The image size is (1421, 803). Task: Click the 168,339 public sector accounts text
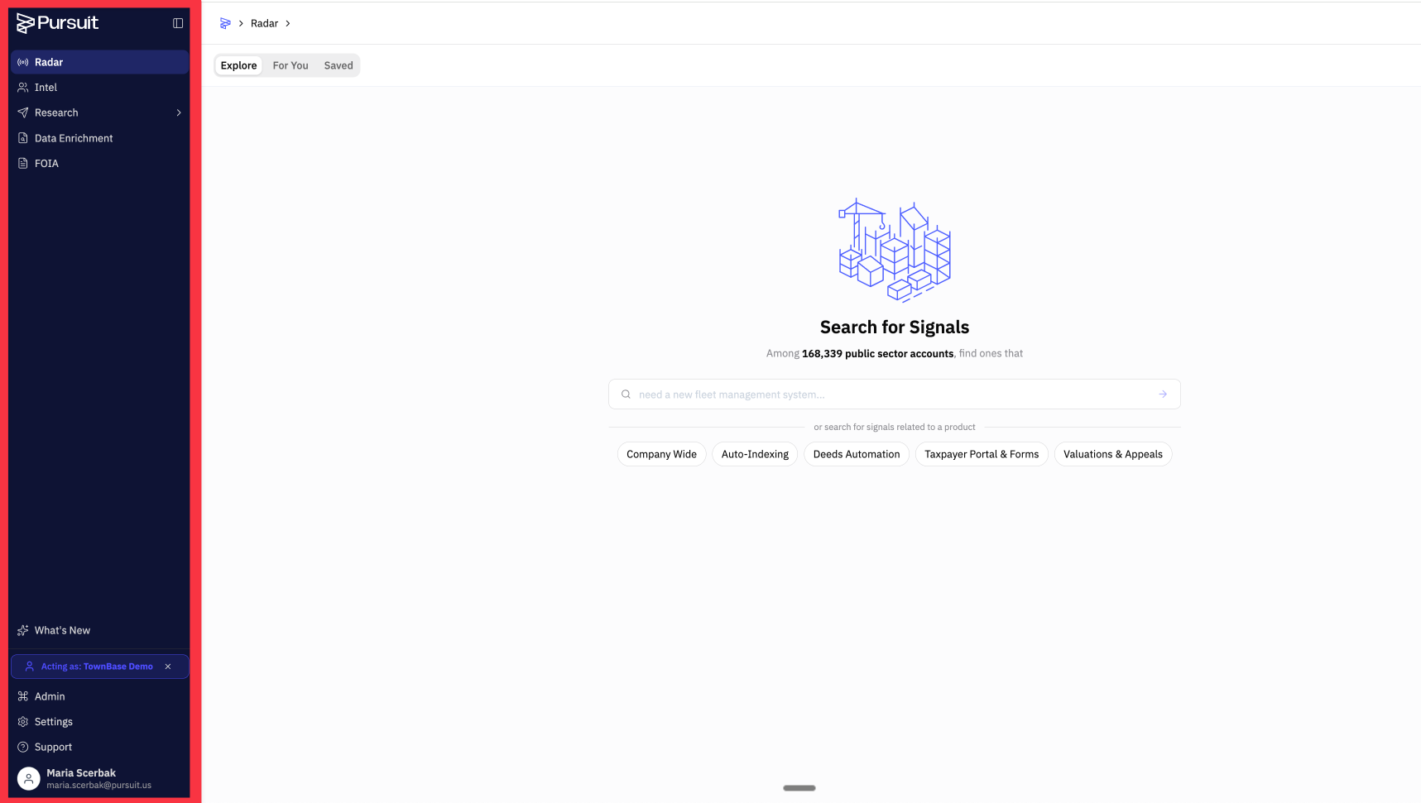pyautogui.click(x=877, y=354)
